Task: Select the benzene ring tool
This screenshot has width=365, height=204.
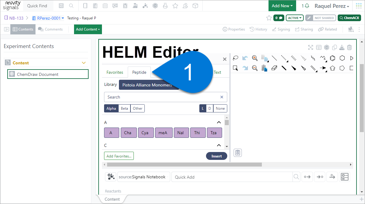Action: [333, 58]
